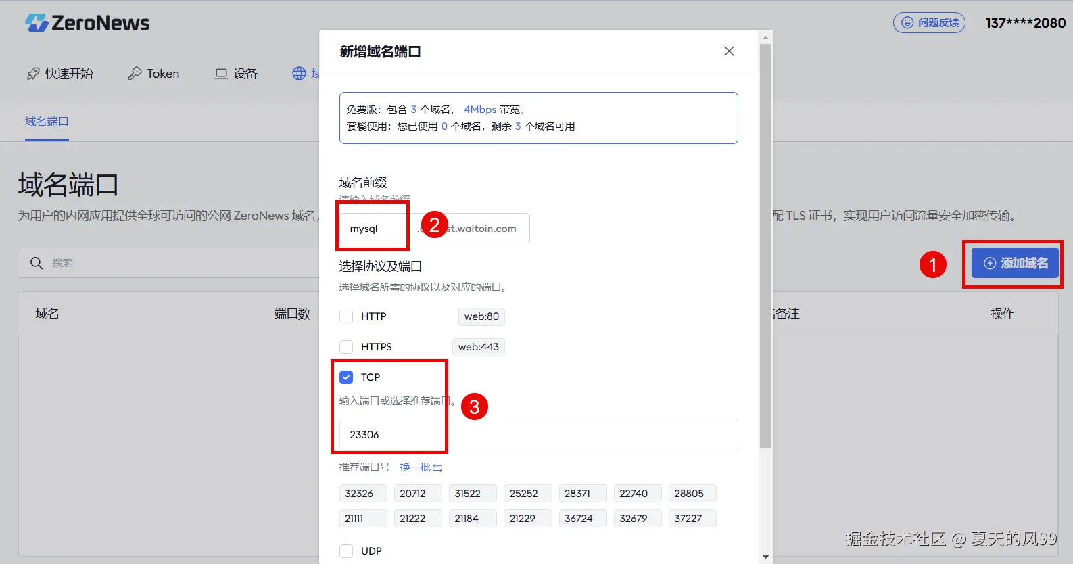Viewport: 1073px width, 564px height.
Task: Choose recommended port 32326
Action: coord(363,494)
